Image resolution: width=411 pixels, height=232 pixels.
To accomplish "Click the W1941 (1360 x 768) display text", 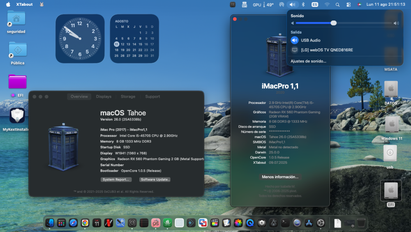I will click(131, 153).
